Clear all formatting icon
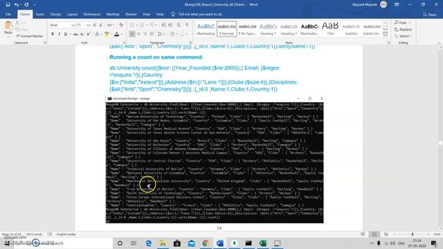 pyautogui.click(x=121, y=25)
